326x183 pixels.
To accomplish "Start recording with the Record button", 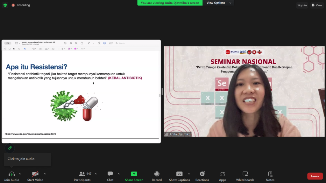I will coord(157,174).
